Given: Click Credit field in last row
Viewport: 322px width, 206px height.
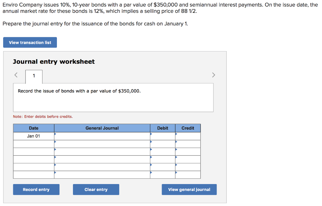Looking at the screenshot, I should [x=188, y=175].
